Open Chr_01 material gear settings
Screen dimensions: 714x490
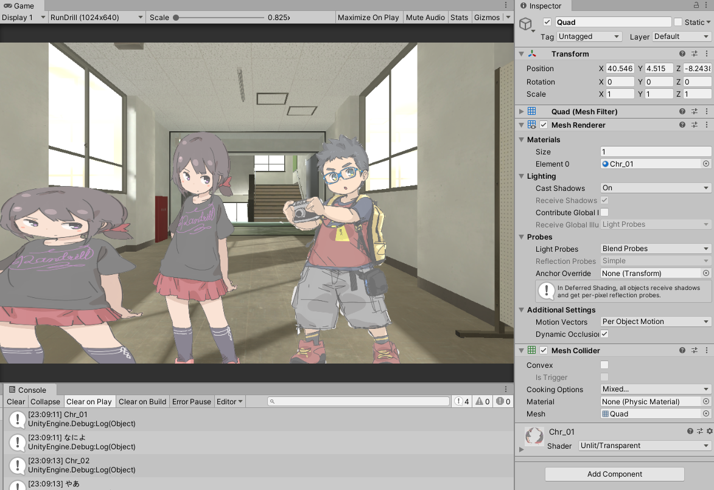click(x=710, y=431)
